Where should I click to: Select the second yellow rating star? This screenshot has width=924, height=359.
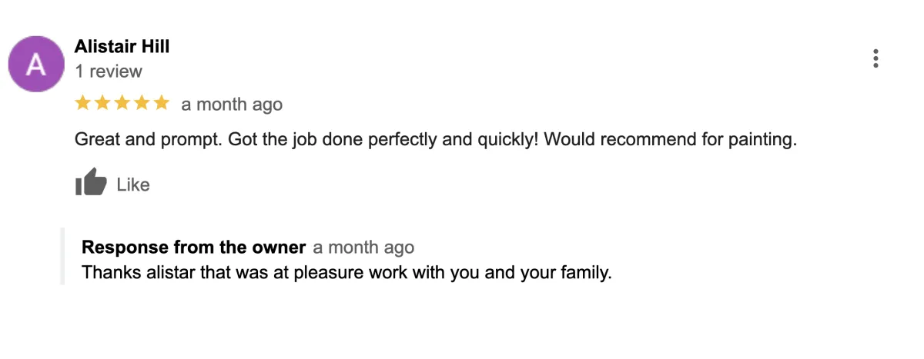[102, 103]
